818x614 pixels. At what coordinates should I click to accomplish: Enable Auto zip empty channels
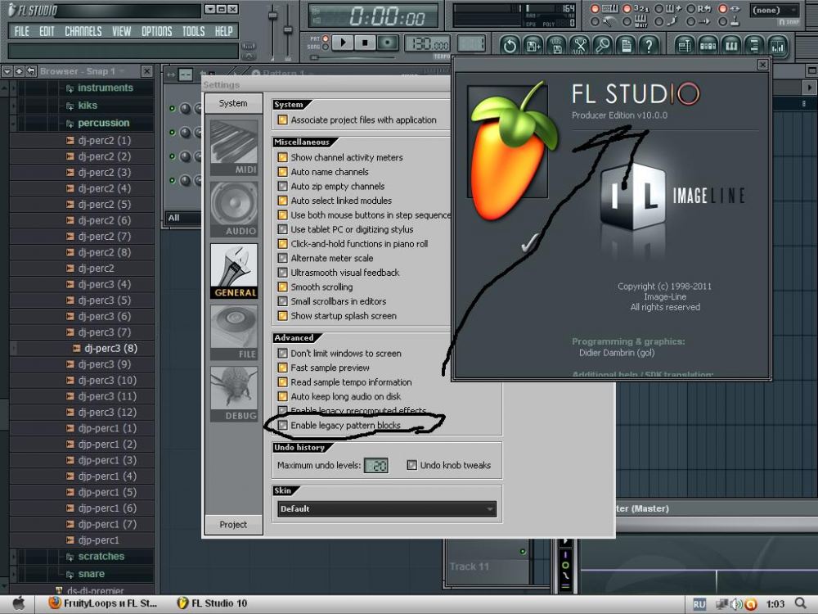pos(283,186)
